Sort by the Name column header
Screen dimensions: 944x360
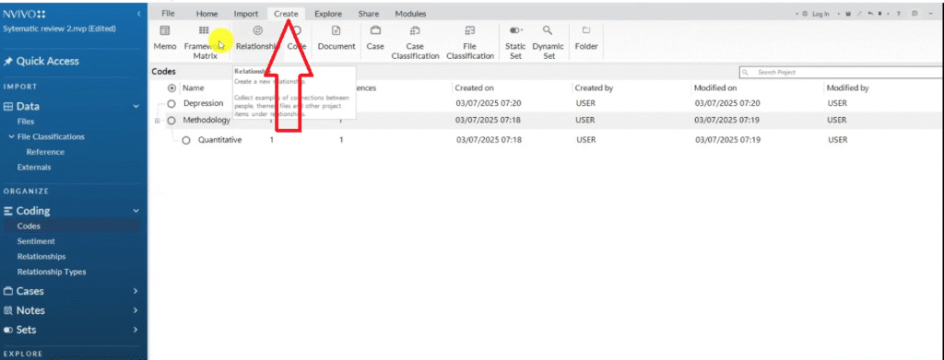[x=194, y=87]
